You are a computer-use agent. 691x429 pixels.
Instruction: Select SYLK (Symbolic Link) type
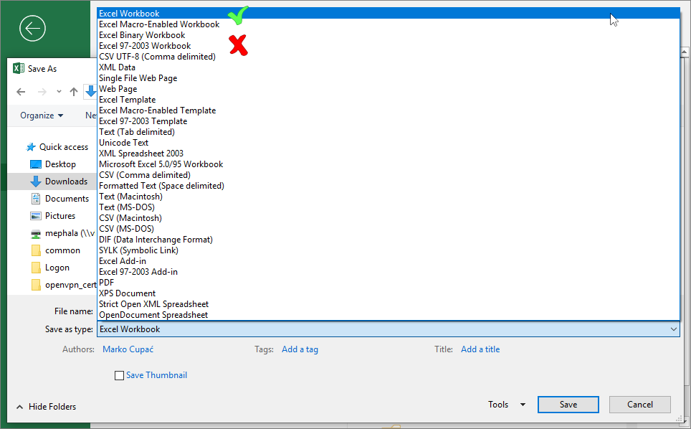(x=389, y=250)
